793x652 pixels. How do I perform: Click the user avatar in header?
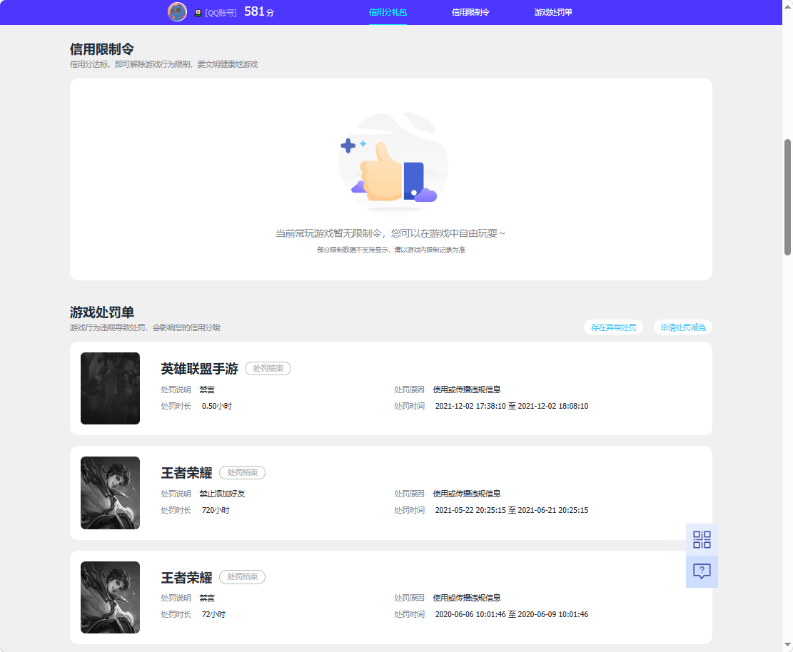[x=177, y=11]
